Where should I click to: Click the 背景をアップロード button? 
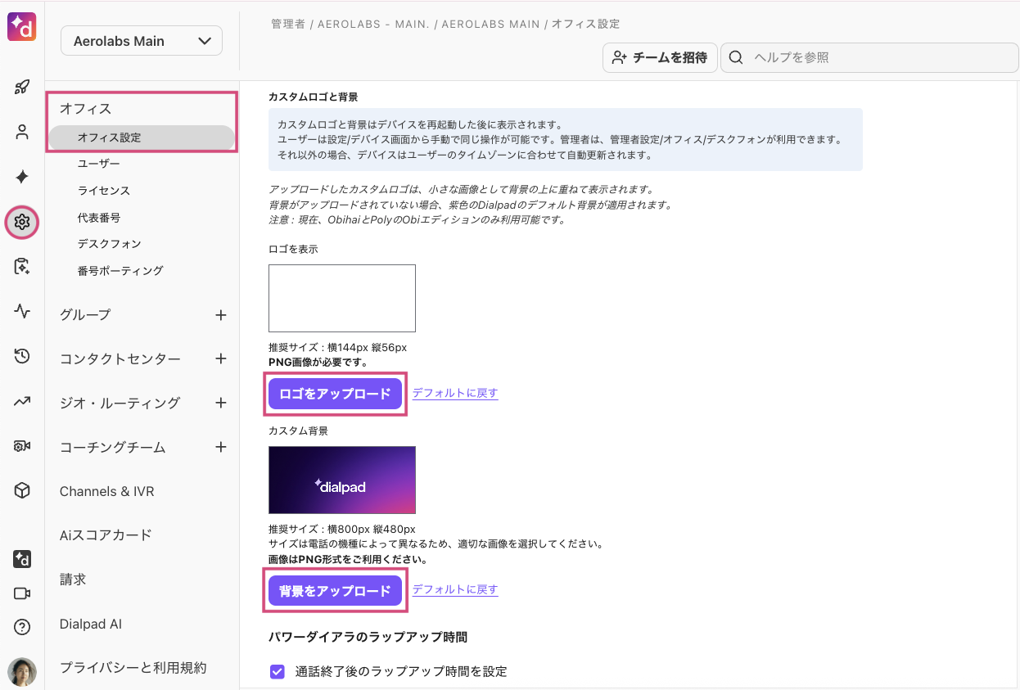point(335,590)
